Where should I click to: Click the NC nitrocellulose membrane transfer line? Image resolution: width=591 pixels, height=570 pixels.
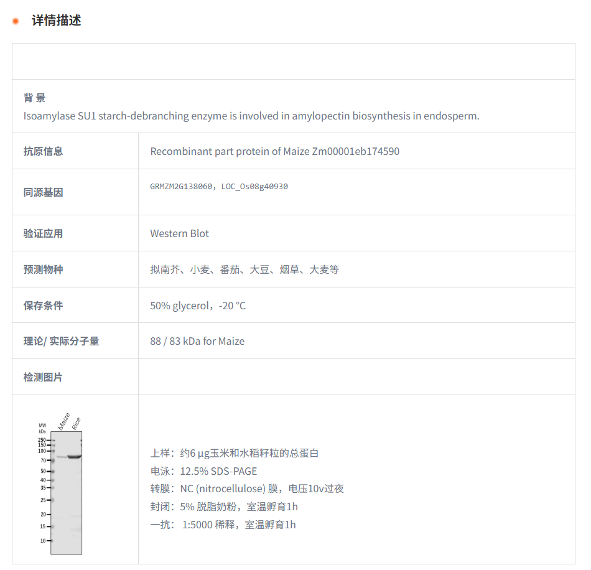[247, 488]
